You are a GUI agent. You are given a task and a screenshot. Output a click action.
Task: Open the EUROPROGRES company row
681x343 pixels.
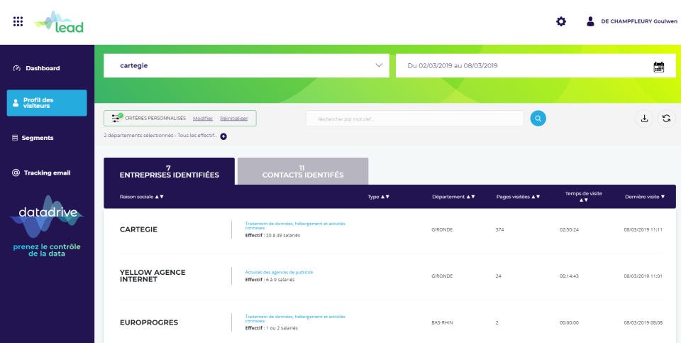pos(389,322)
